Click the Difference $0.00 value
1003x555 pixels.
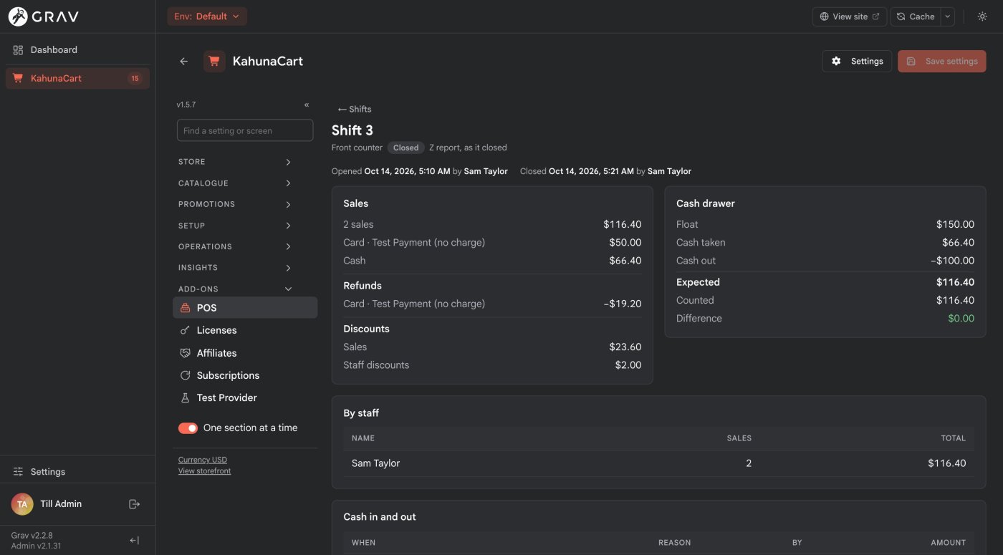961,319
